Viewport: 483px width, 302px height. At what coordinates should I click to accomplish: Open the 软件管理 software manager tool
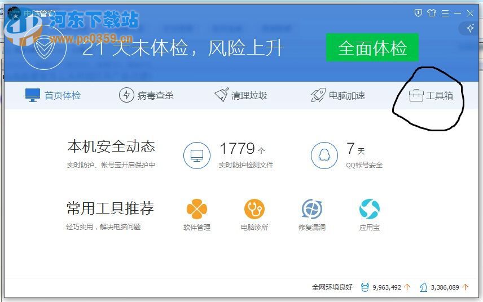tap(197, 210)
